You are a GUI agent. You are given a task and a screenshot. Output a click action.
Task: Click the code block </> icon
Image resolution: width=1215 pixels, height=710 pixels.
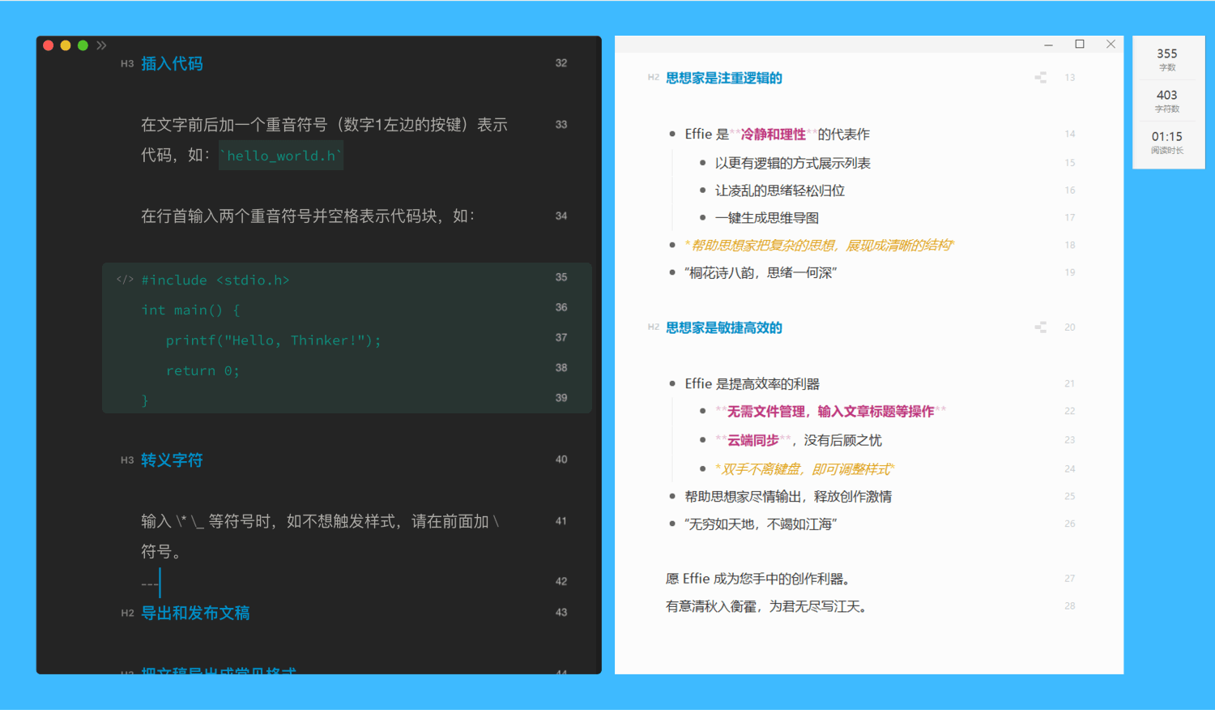125,280
